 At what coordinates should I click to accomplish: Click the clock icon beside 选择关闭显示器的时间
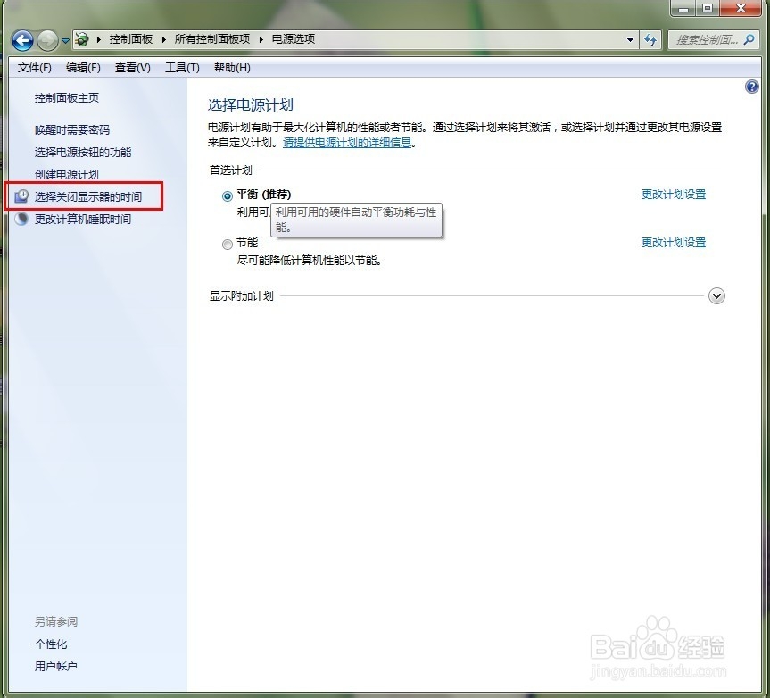tap(21, 196)
